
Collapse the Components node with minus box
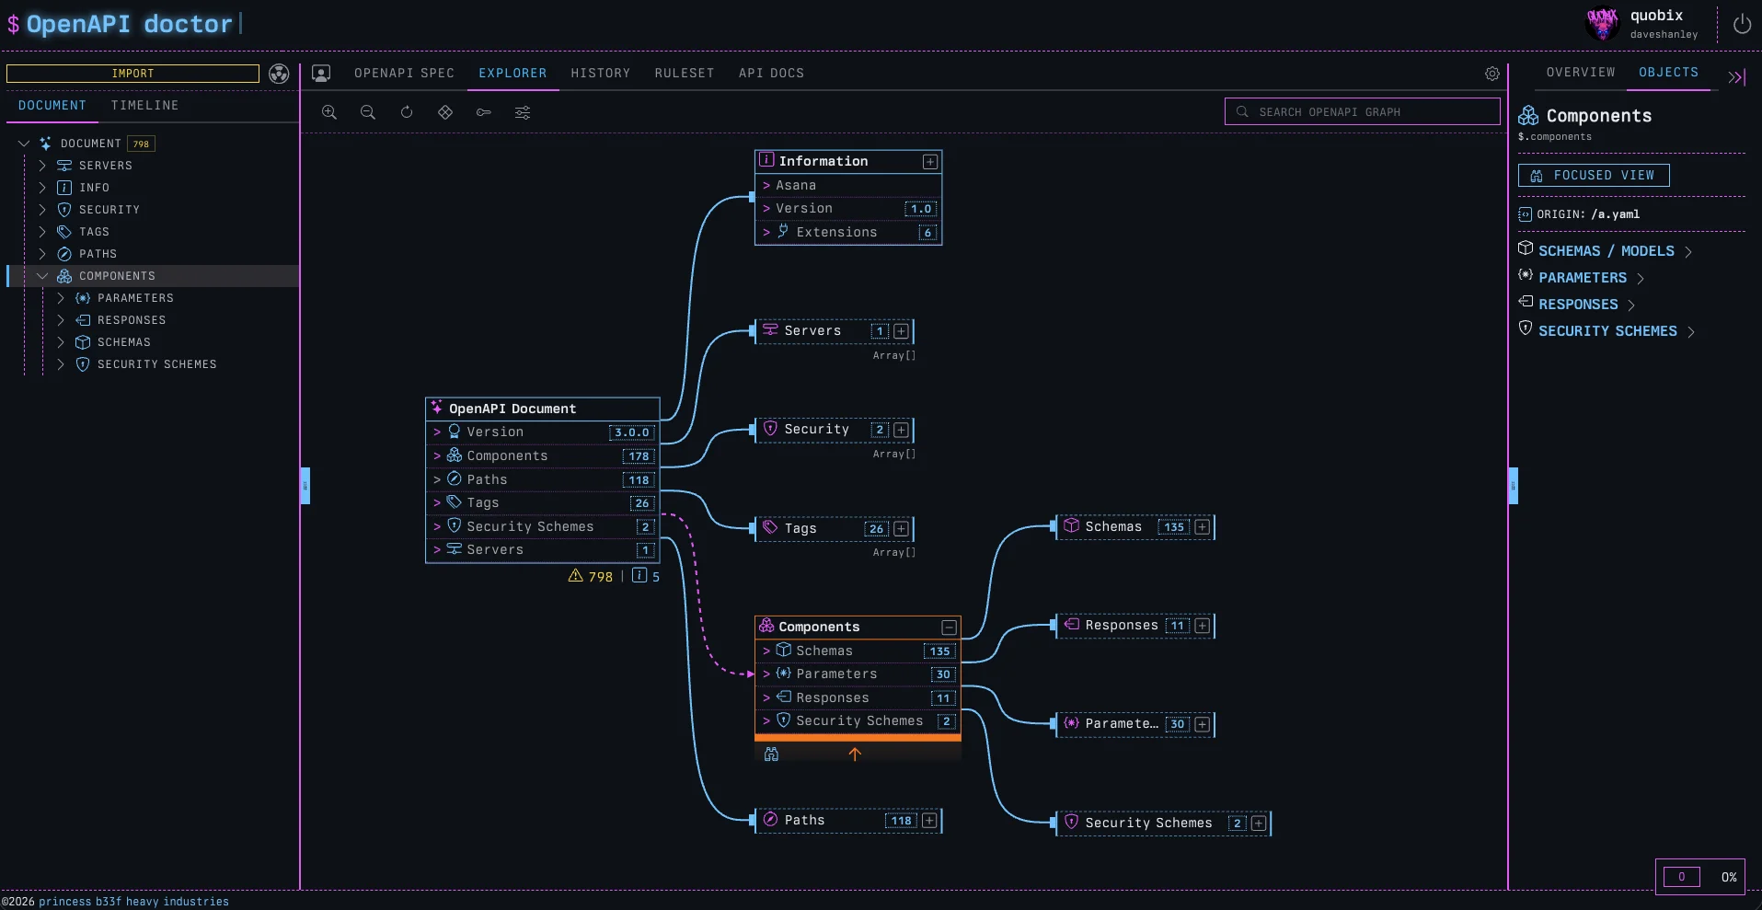[949, 628]
